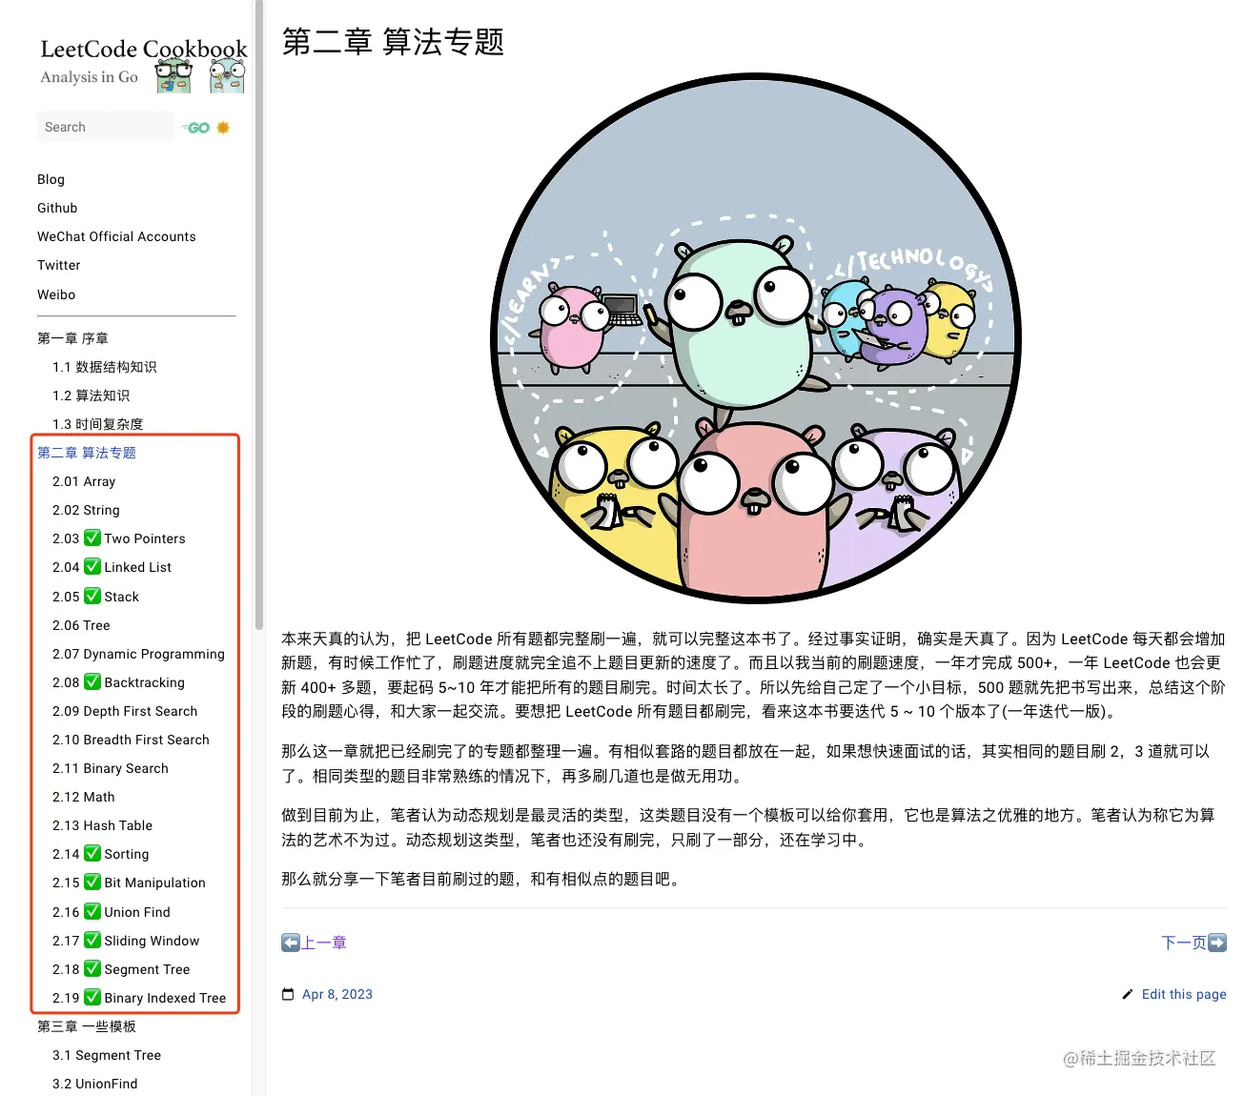Click the calendar icon beside the date
The image size is (1244, 1096).
coord(288,994)
